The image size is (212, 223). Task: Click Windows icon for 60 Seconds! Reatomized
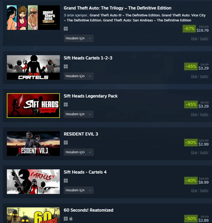pyautogui.click(x=66, y=219)
